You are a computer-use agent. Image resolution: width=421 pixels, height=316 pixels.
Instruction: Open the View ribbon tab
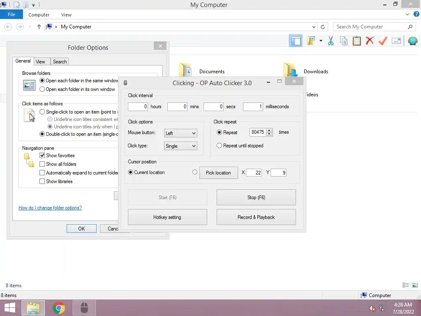(x=66, y=15)
